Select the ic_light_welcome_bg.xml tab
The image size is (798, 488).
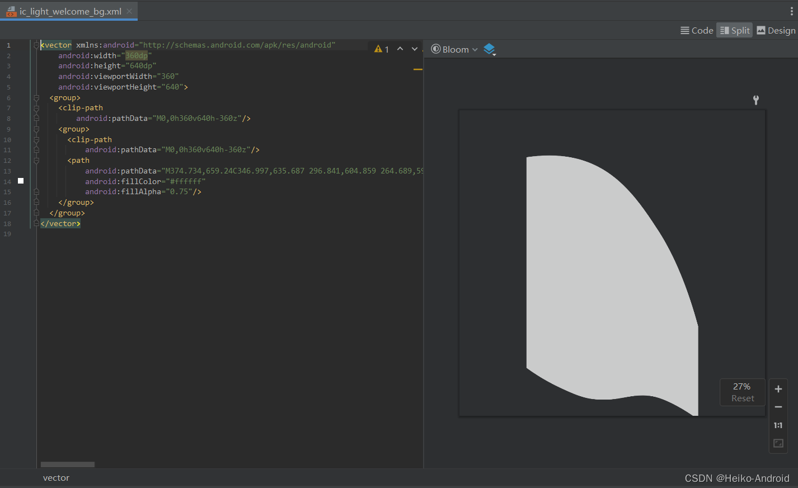pos(70,11)
